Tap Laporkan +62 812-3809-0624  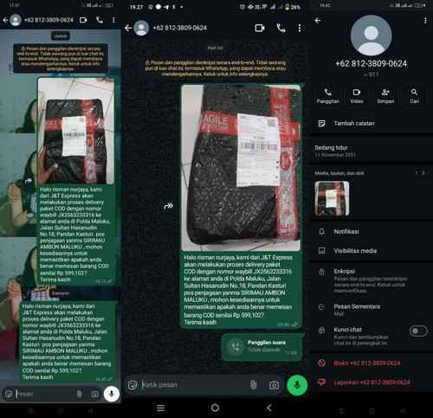pos(371,383)
